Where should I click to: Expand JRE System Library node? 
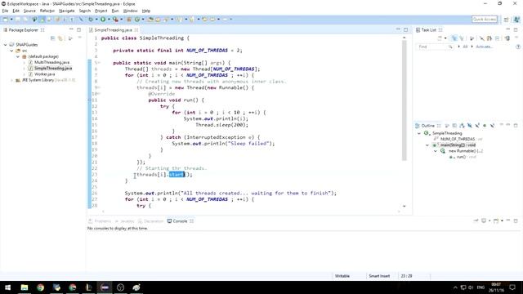tap(11, 80)
